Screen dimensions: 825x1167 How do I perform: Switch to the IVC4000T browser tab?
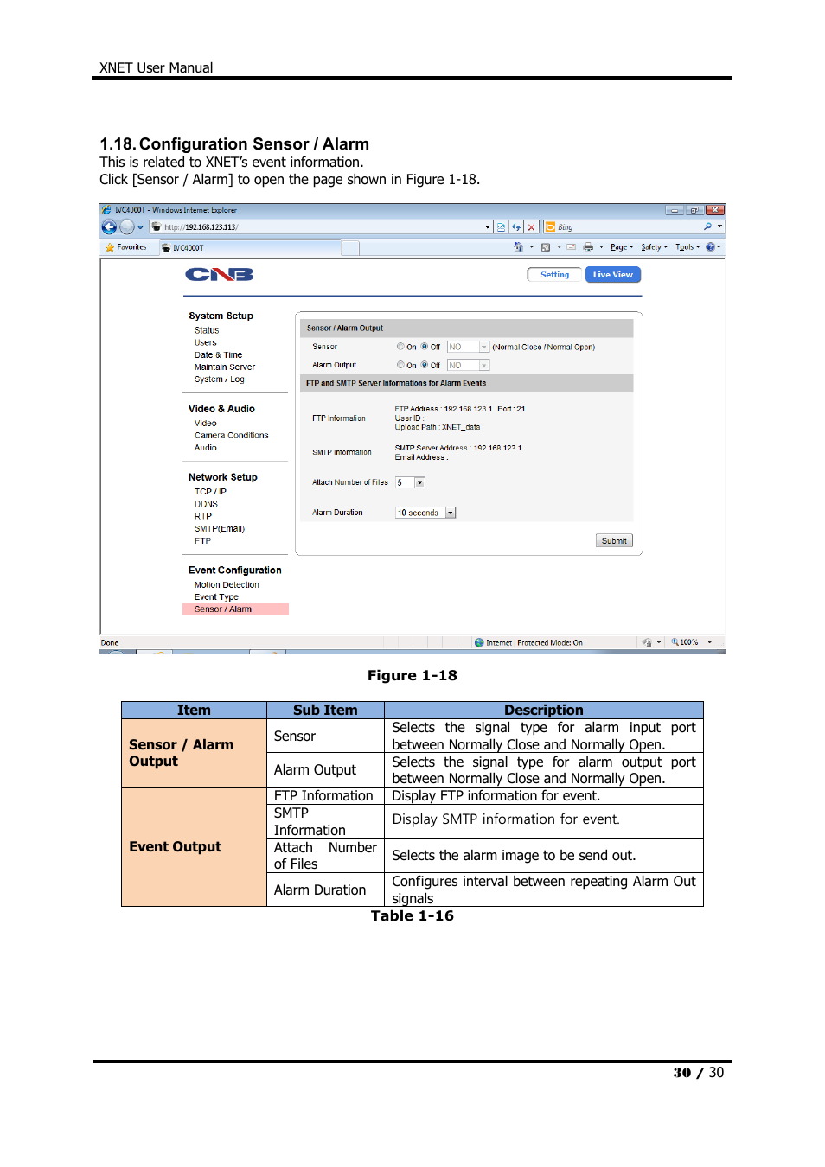[x=250, y=248]
